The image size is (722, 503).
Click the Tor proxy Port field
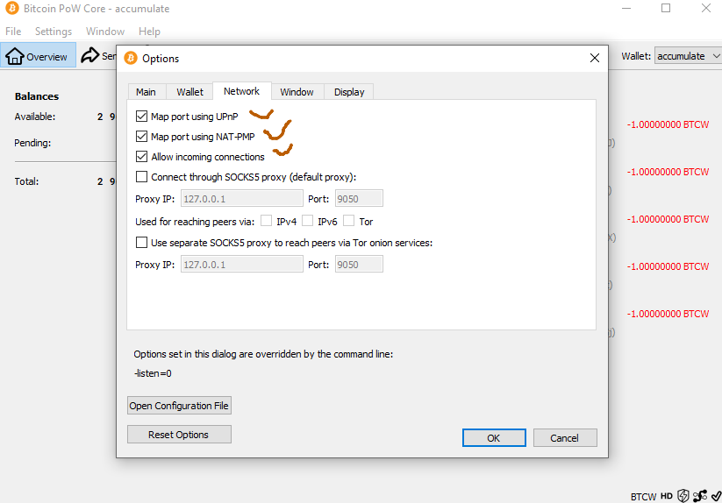coord(359,265)
